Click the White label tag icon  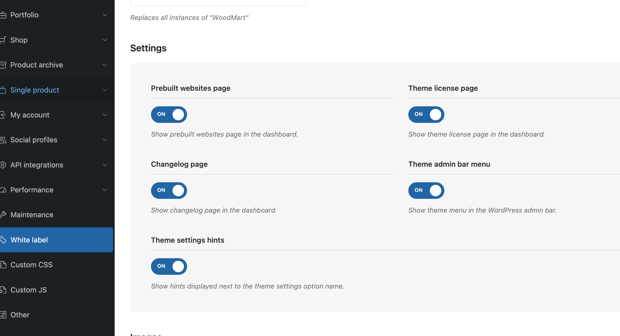tap(3, 240)
